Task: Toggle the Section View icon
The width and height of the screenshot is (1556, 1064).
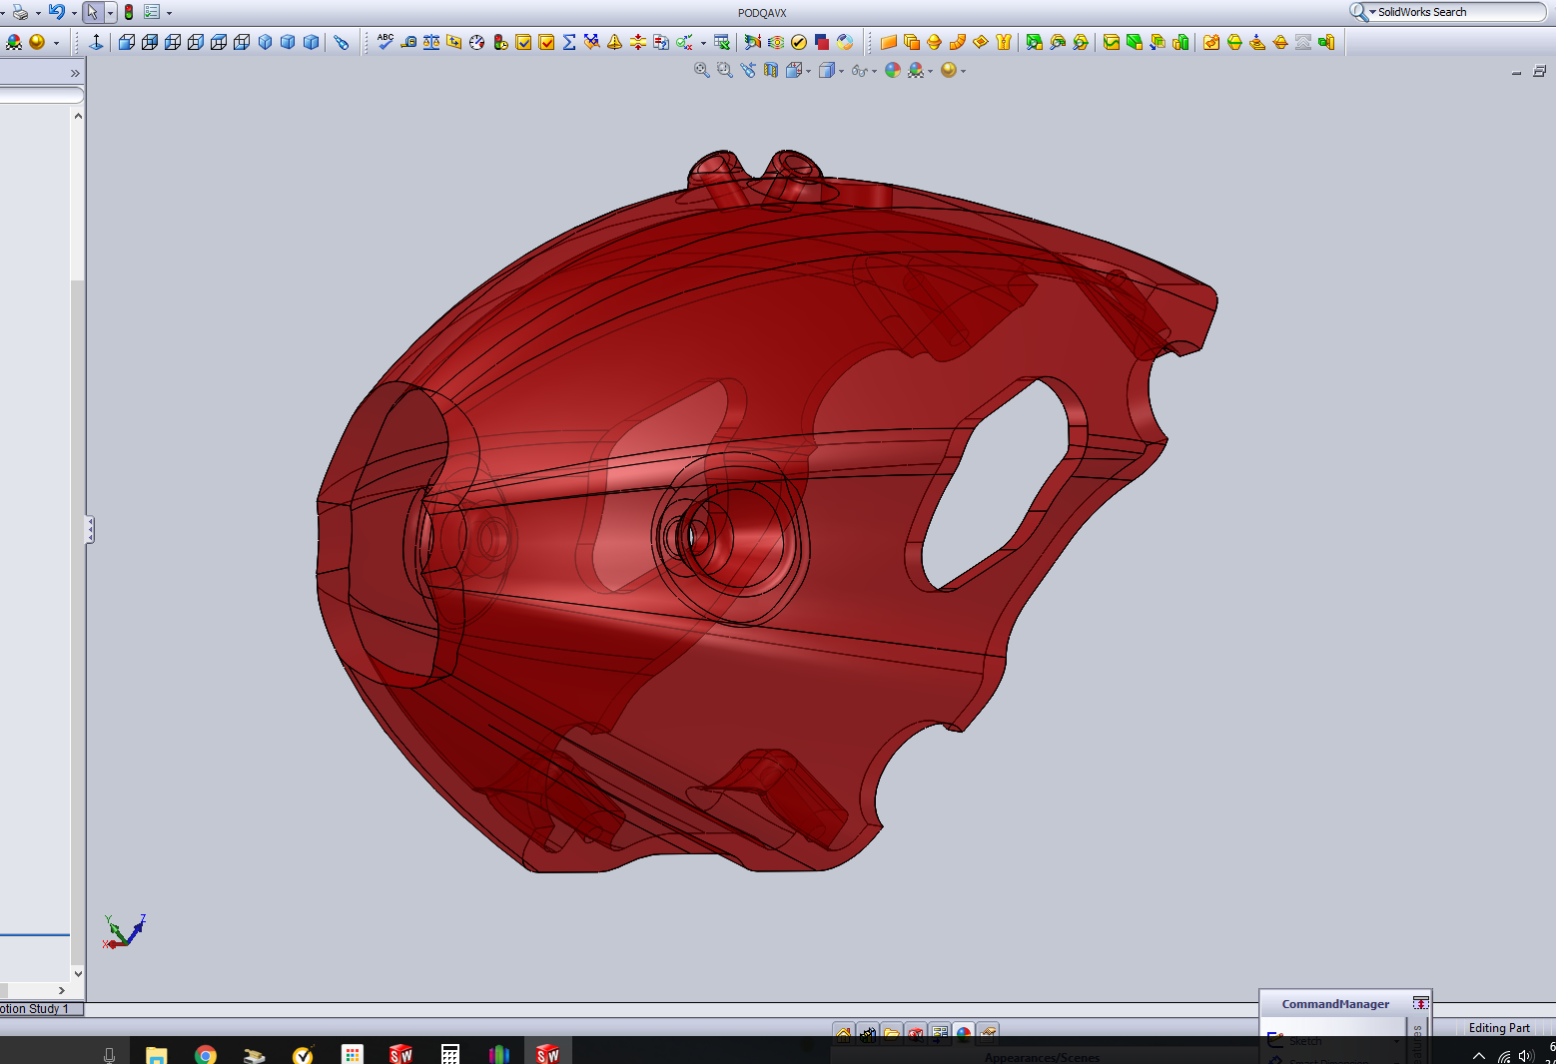Action: 771,70
